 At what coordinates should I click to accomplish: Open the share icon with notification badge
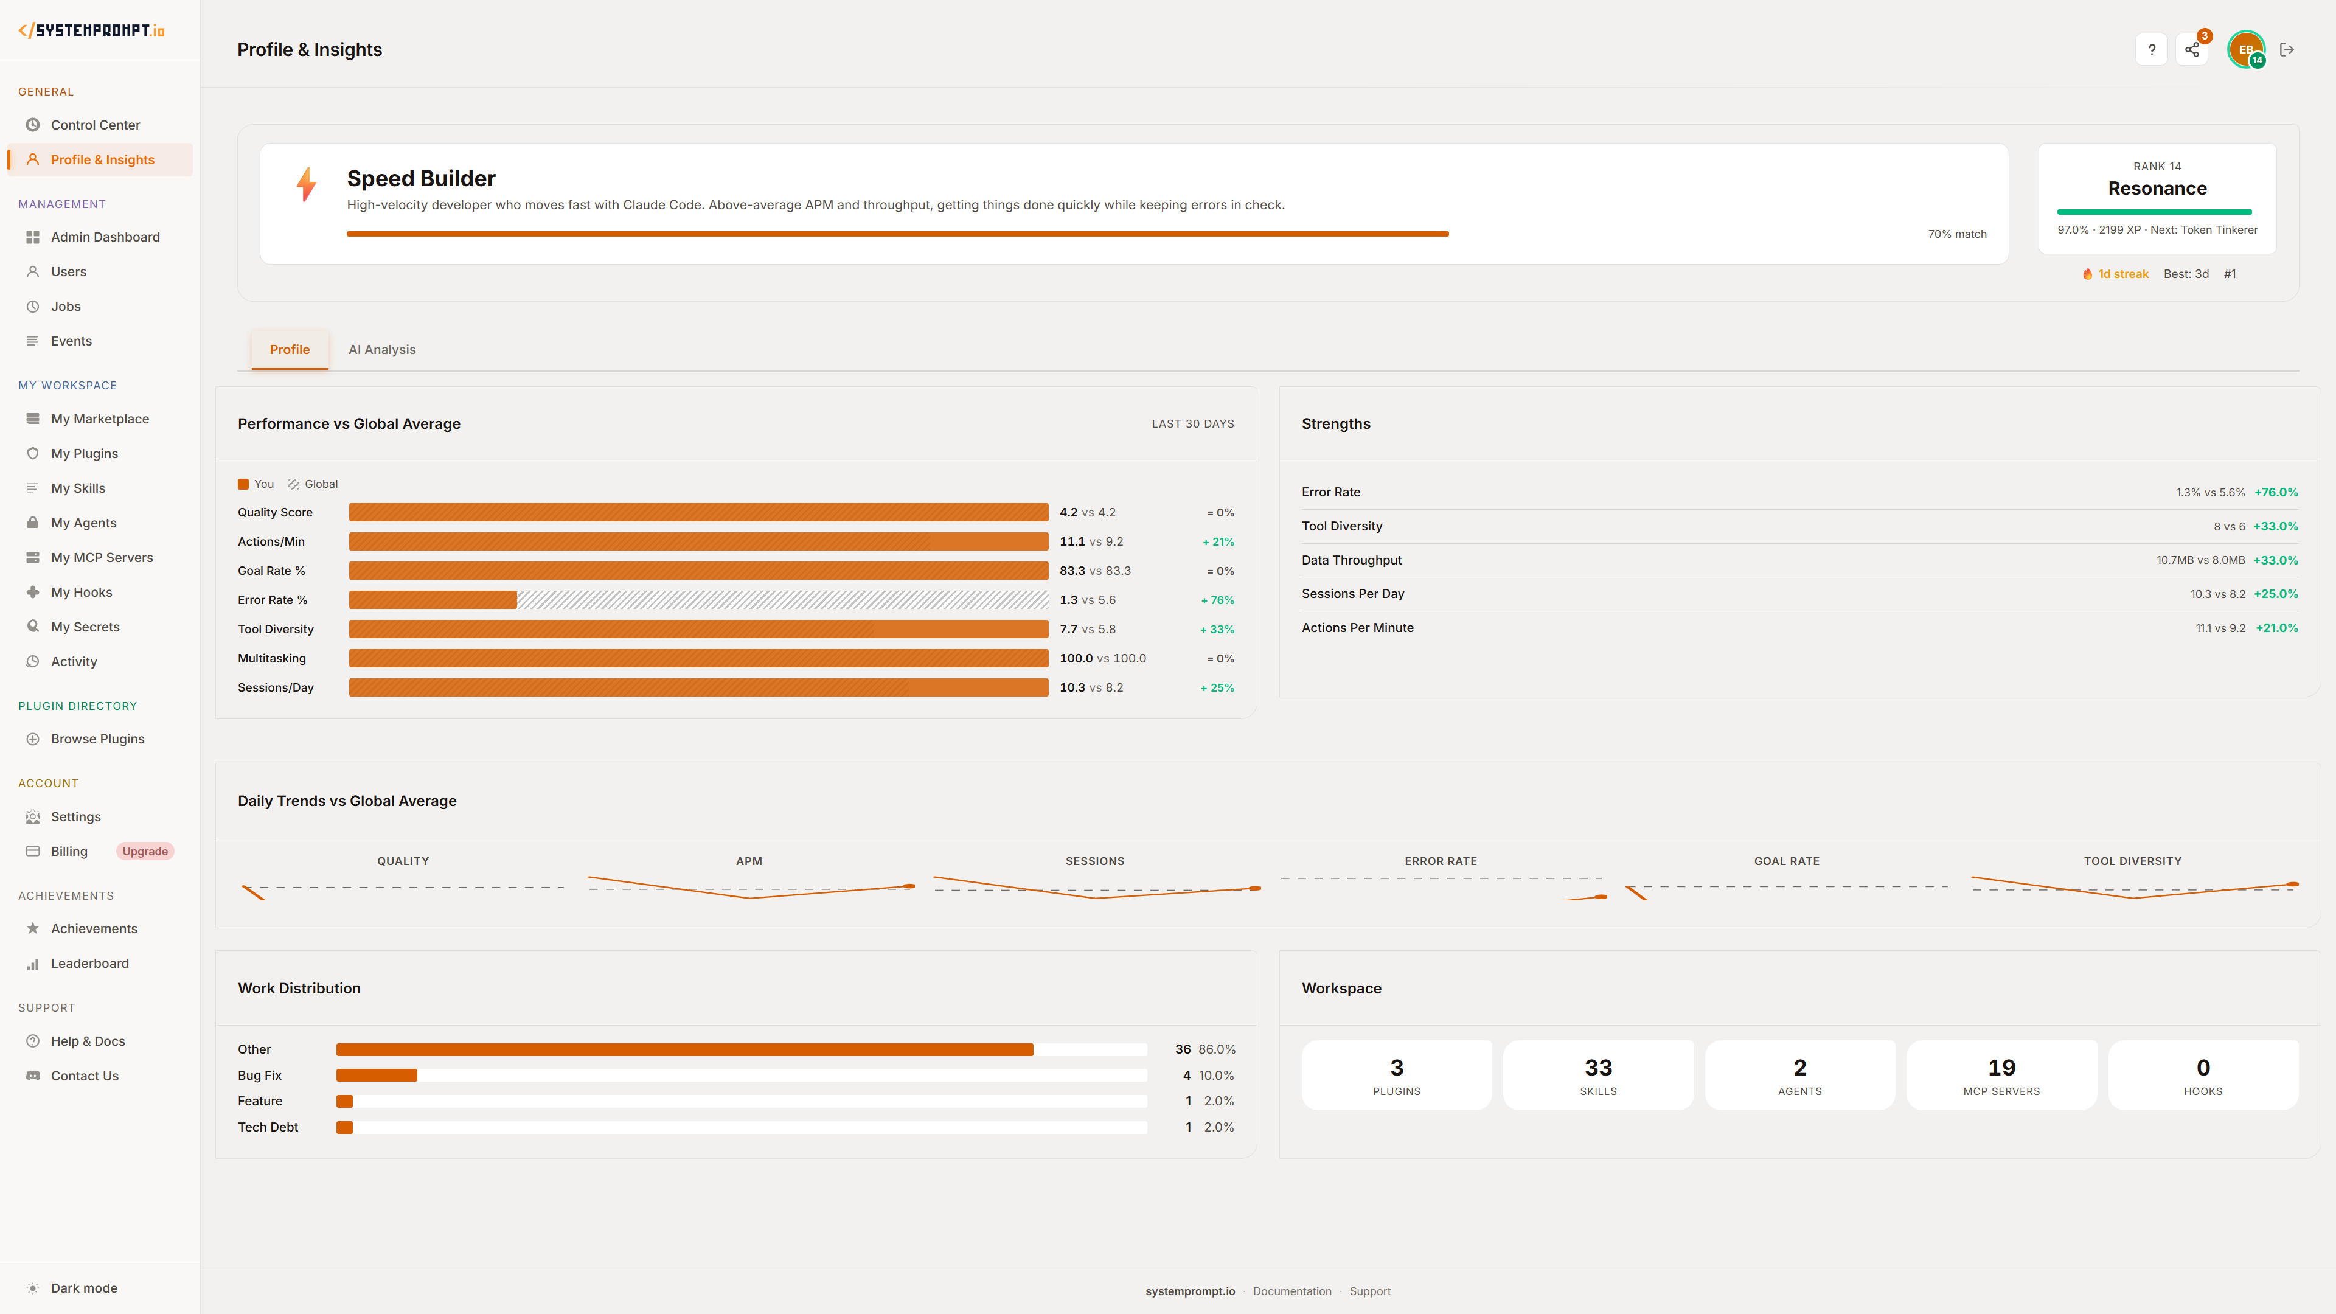tap(2192, 50)
